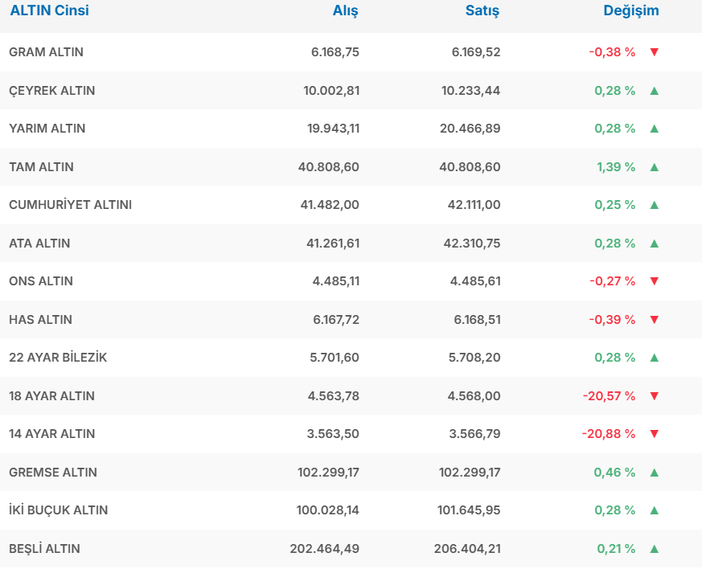Click the red down arrow for ONS ALTIN

654,281
